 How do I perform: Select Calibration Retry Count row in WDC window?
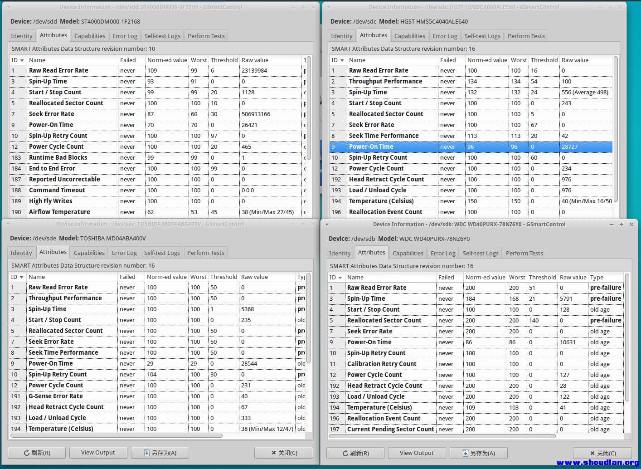pyautogui.click(x=476, y=364)
